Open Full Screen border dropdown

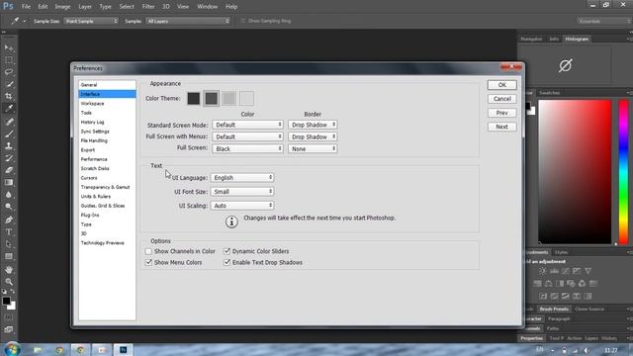(313, 149)
